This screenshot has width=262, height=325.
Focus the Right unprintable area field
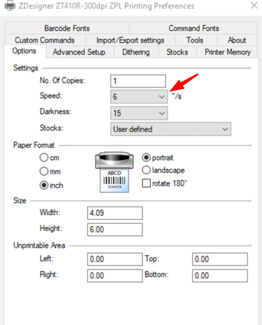tap(115, 276)
